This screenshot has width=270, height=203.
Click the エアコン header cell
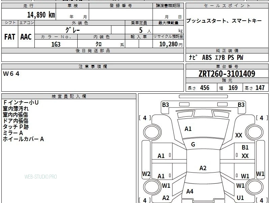point(26,23)
